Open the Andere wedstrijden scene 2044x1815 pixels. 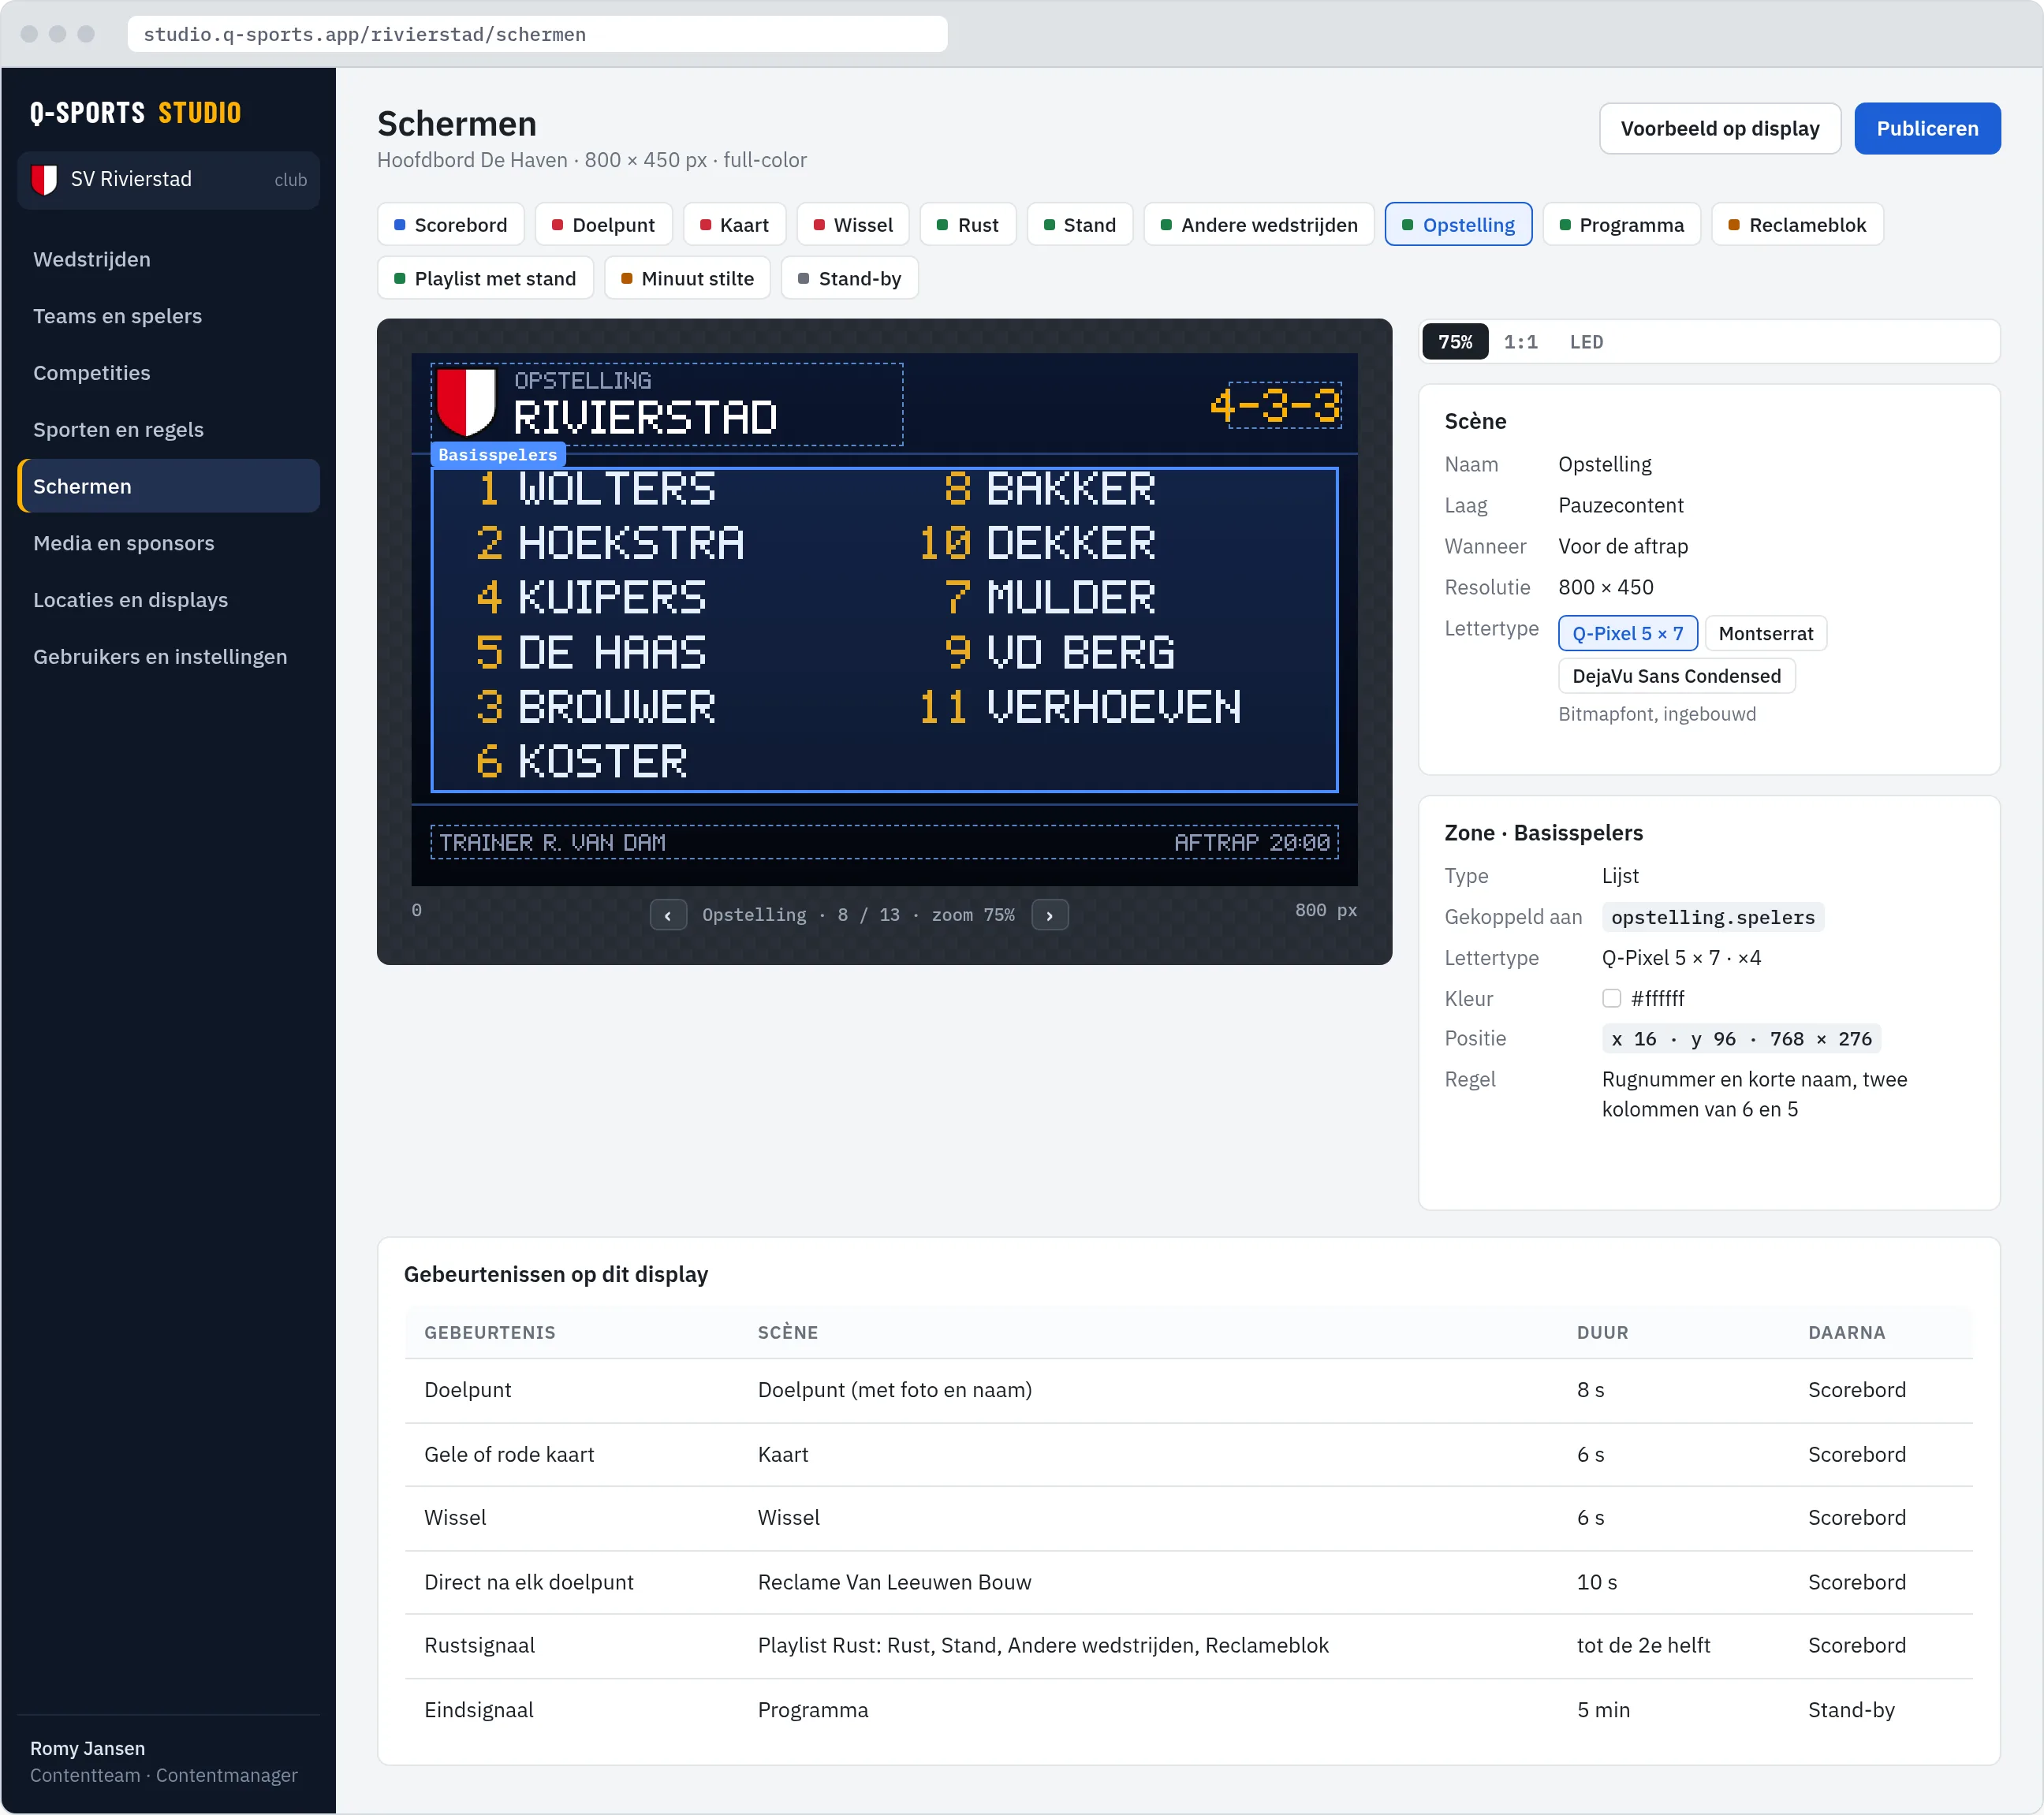(1258, 225)
